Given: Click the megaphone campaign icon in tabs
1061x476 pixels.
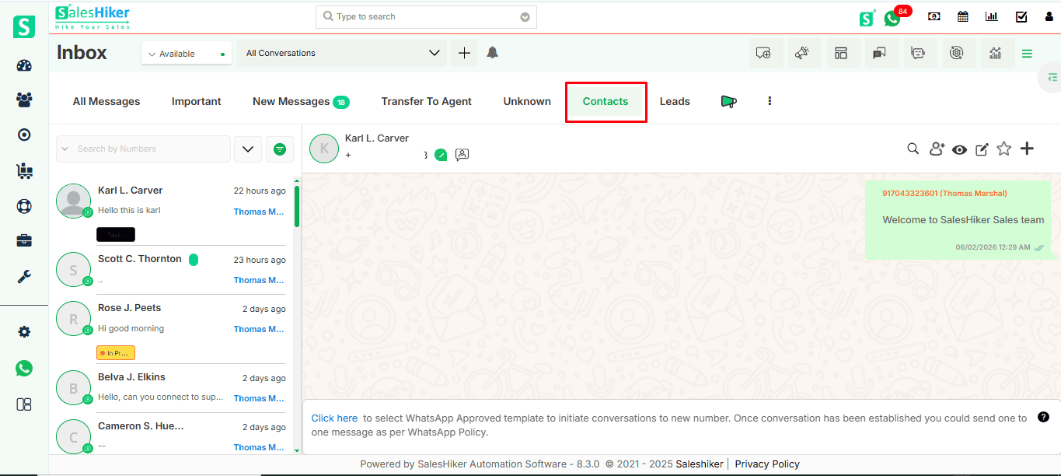Looking at the screenshot, I should coord(728,101).
